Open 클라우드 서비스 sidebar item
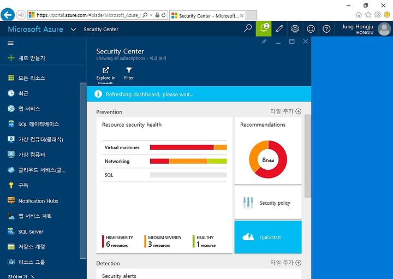Viewport: 393px width, 279px height. (x=37, y=170)
